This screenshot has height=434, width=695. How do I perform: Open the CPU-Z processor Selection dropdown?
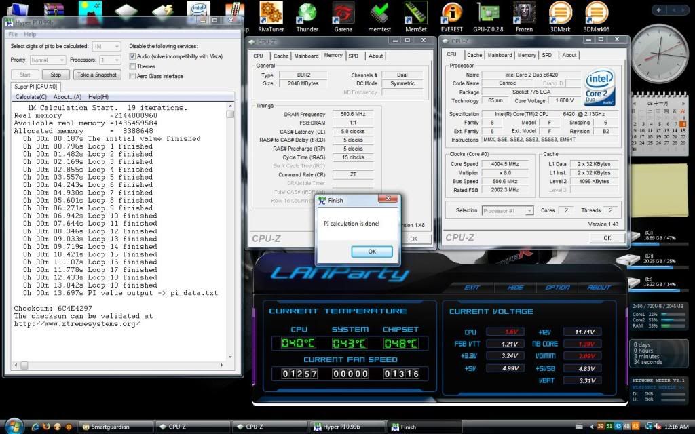[x=508, y=211]
